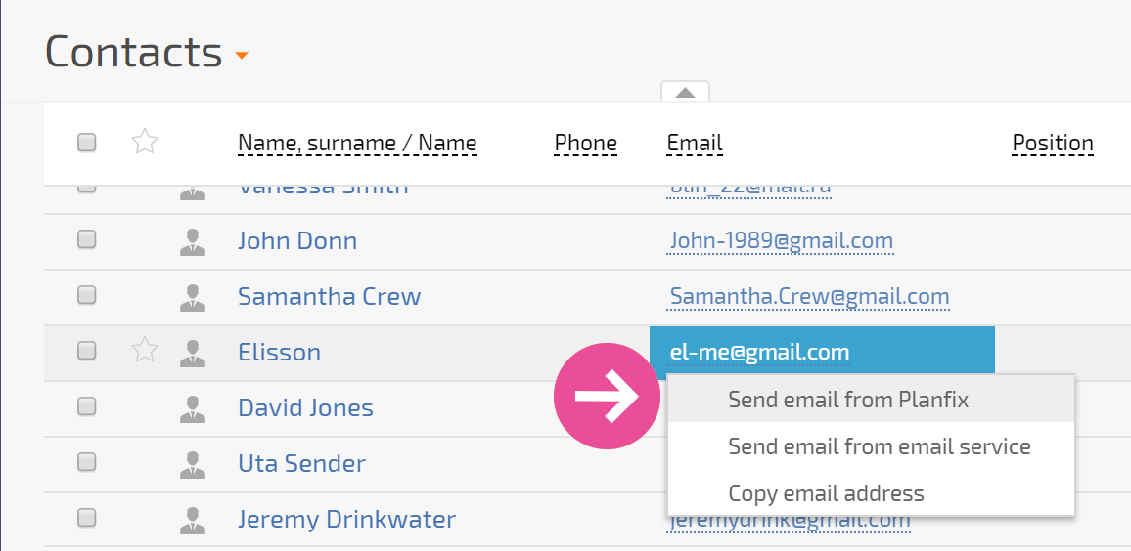Click the highlighted el-me@gmail.com email

[759, 353]
